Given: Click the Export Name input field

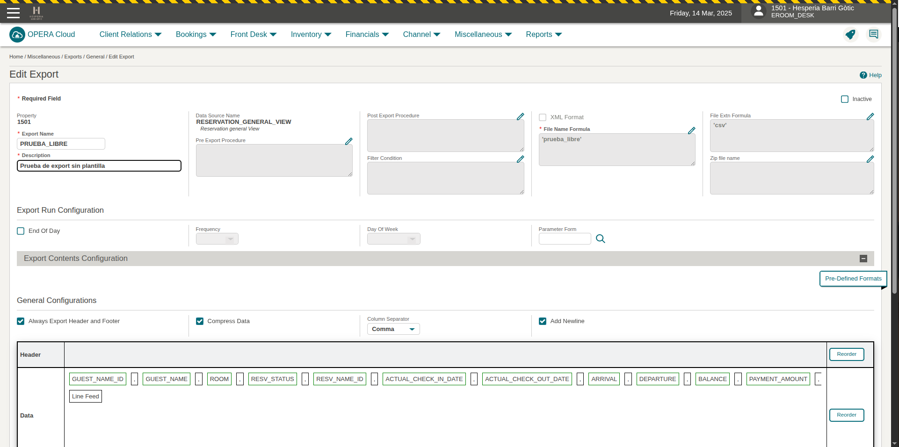Looking at the screenshot, I should point(61,144).
